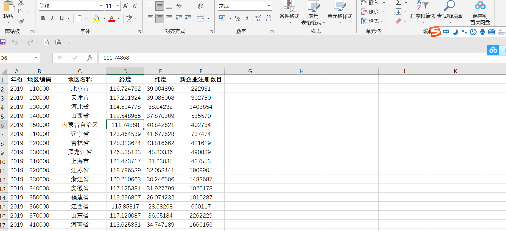The width and height of the screenshot is (506, 231).
Task: Open borders tool in font group
Action: point(79,18)
